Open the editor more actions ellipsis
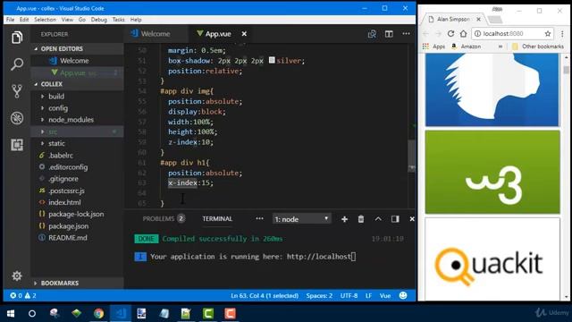Screen dimensions: 572x322 (x=406, y=34)
